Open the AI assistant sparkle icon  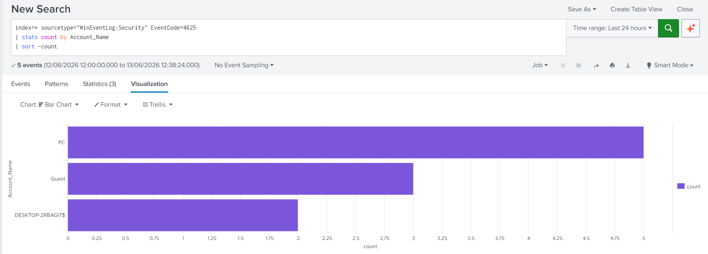[690, 28]
